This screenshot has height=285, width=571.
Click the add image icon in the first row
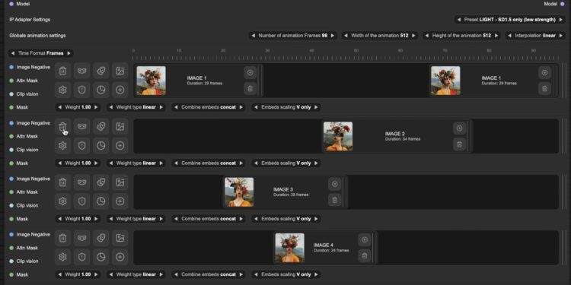[120, 71]
